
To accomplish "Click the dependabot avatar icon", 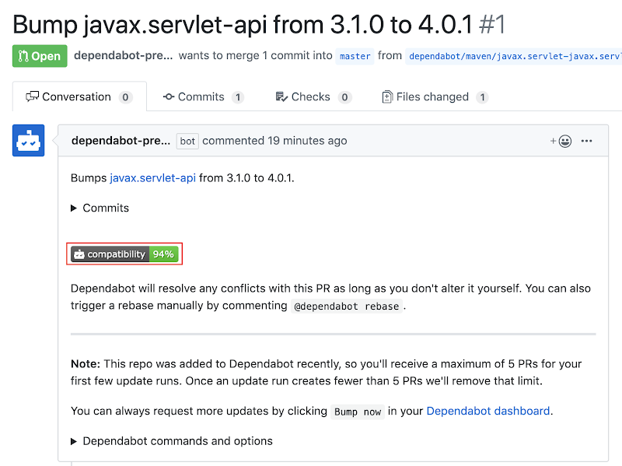I will click(28, 141).
